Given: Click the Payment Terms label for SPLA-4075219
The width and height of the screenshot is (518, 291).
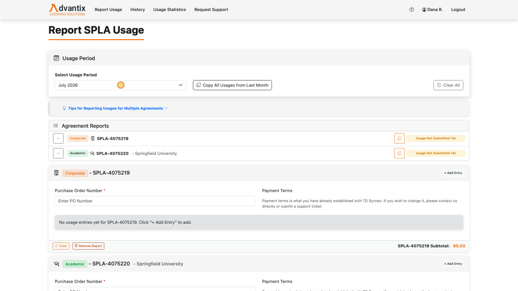Looking at the screenshot, I should 277,191.
